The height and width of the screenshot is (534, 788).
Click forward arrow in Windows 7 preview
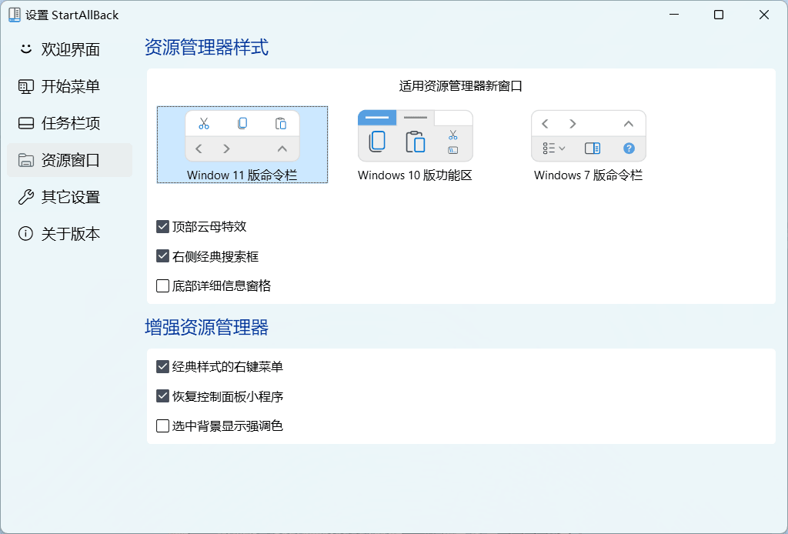click(573, 124)
